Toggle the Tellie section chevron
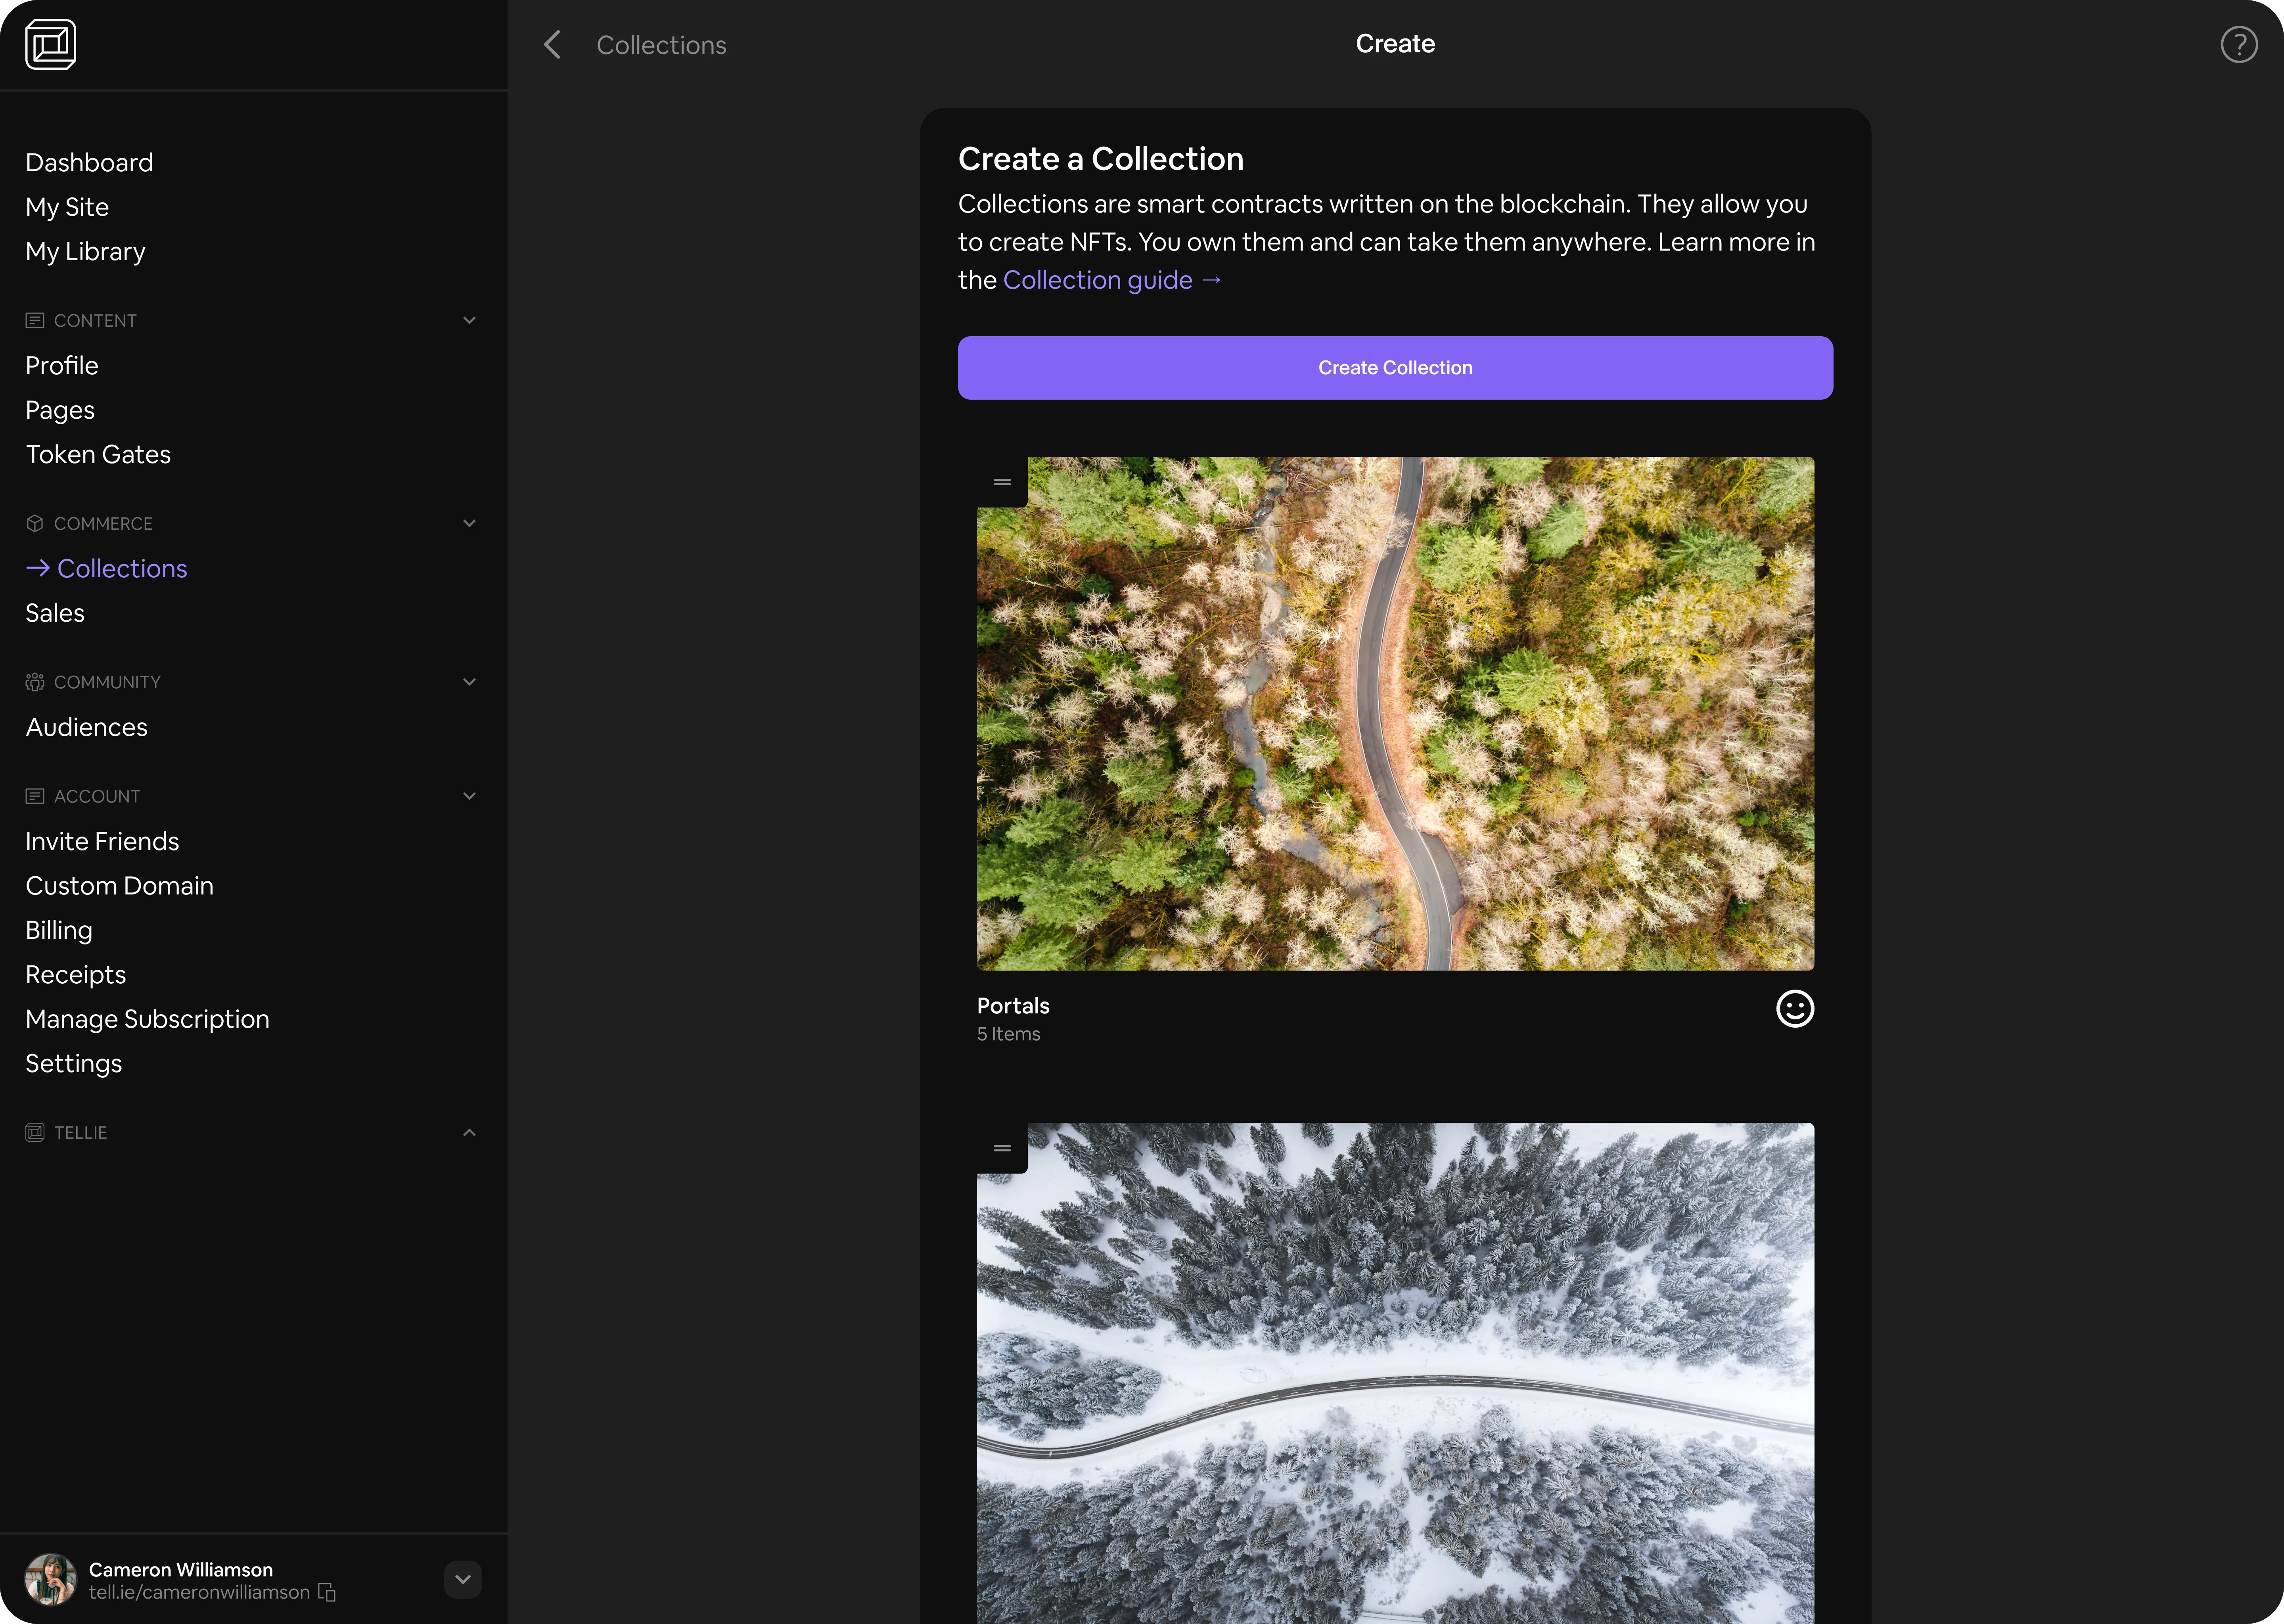The image size is (2284, 1624). tap(469, 1133)
